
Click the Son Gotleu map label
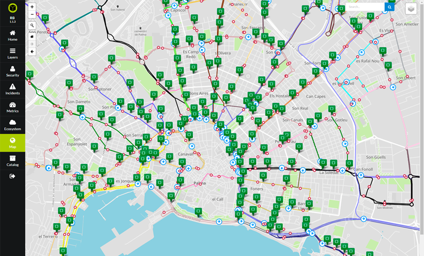click(x=337, y=120)
